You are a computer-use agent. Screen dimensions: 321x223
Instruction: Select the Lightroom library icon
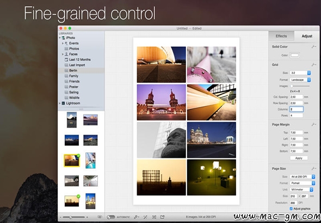tap(63, 103)
